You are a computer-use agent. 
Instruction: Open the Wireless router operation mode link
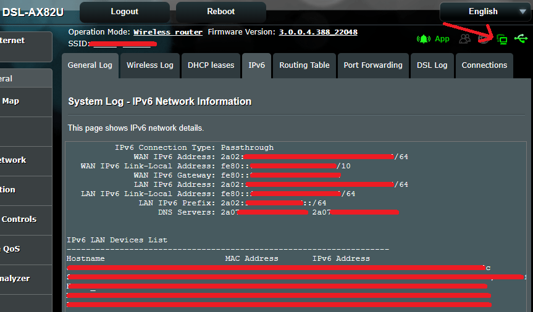(x=167, y=32)
